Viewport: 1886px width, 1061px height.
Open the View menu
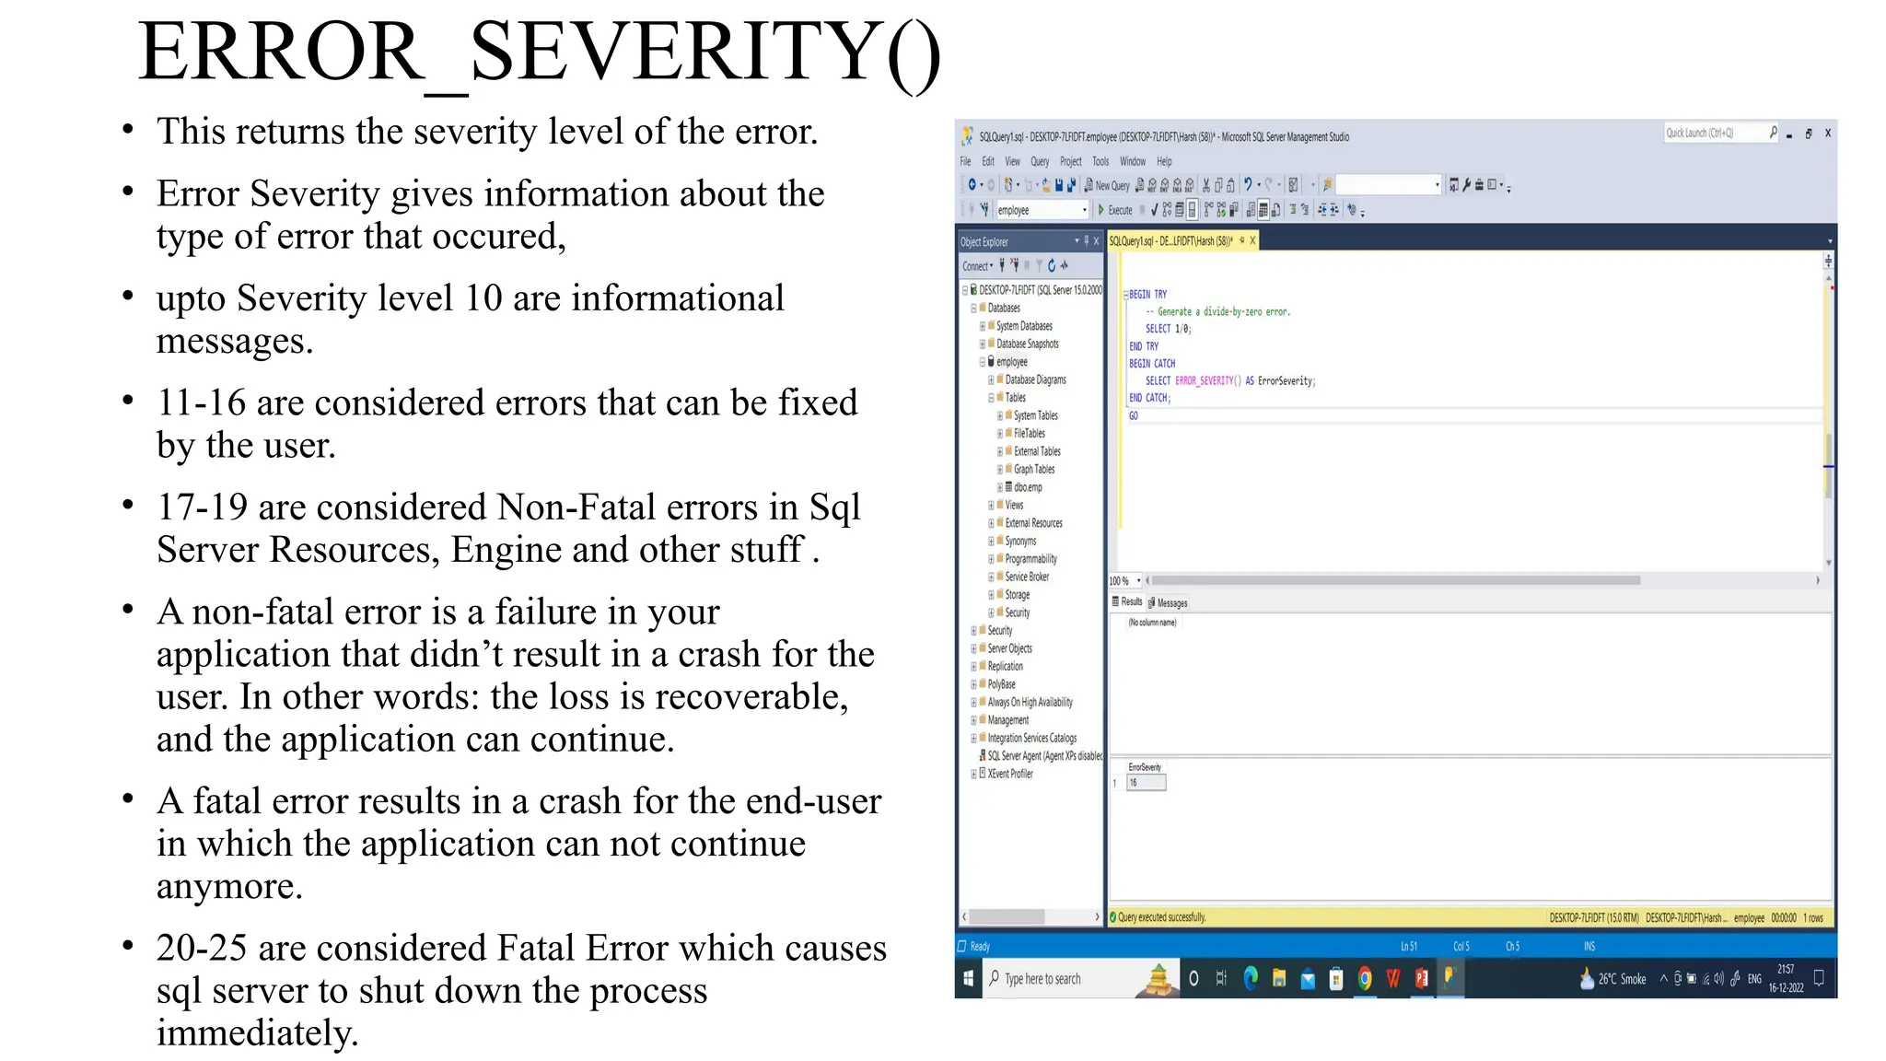(x=1012, y=161)
